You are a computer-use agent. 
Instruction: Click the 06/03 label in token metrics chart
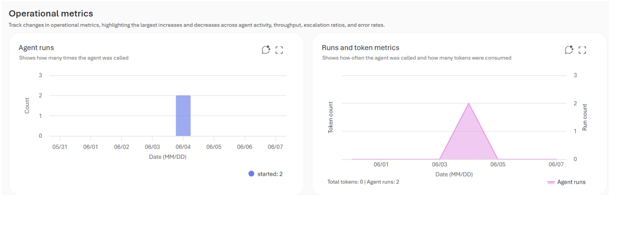[439, 165]
